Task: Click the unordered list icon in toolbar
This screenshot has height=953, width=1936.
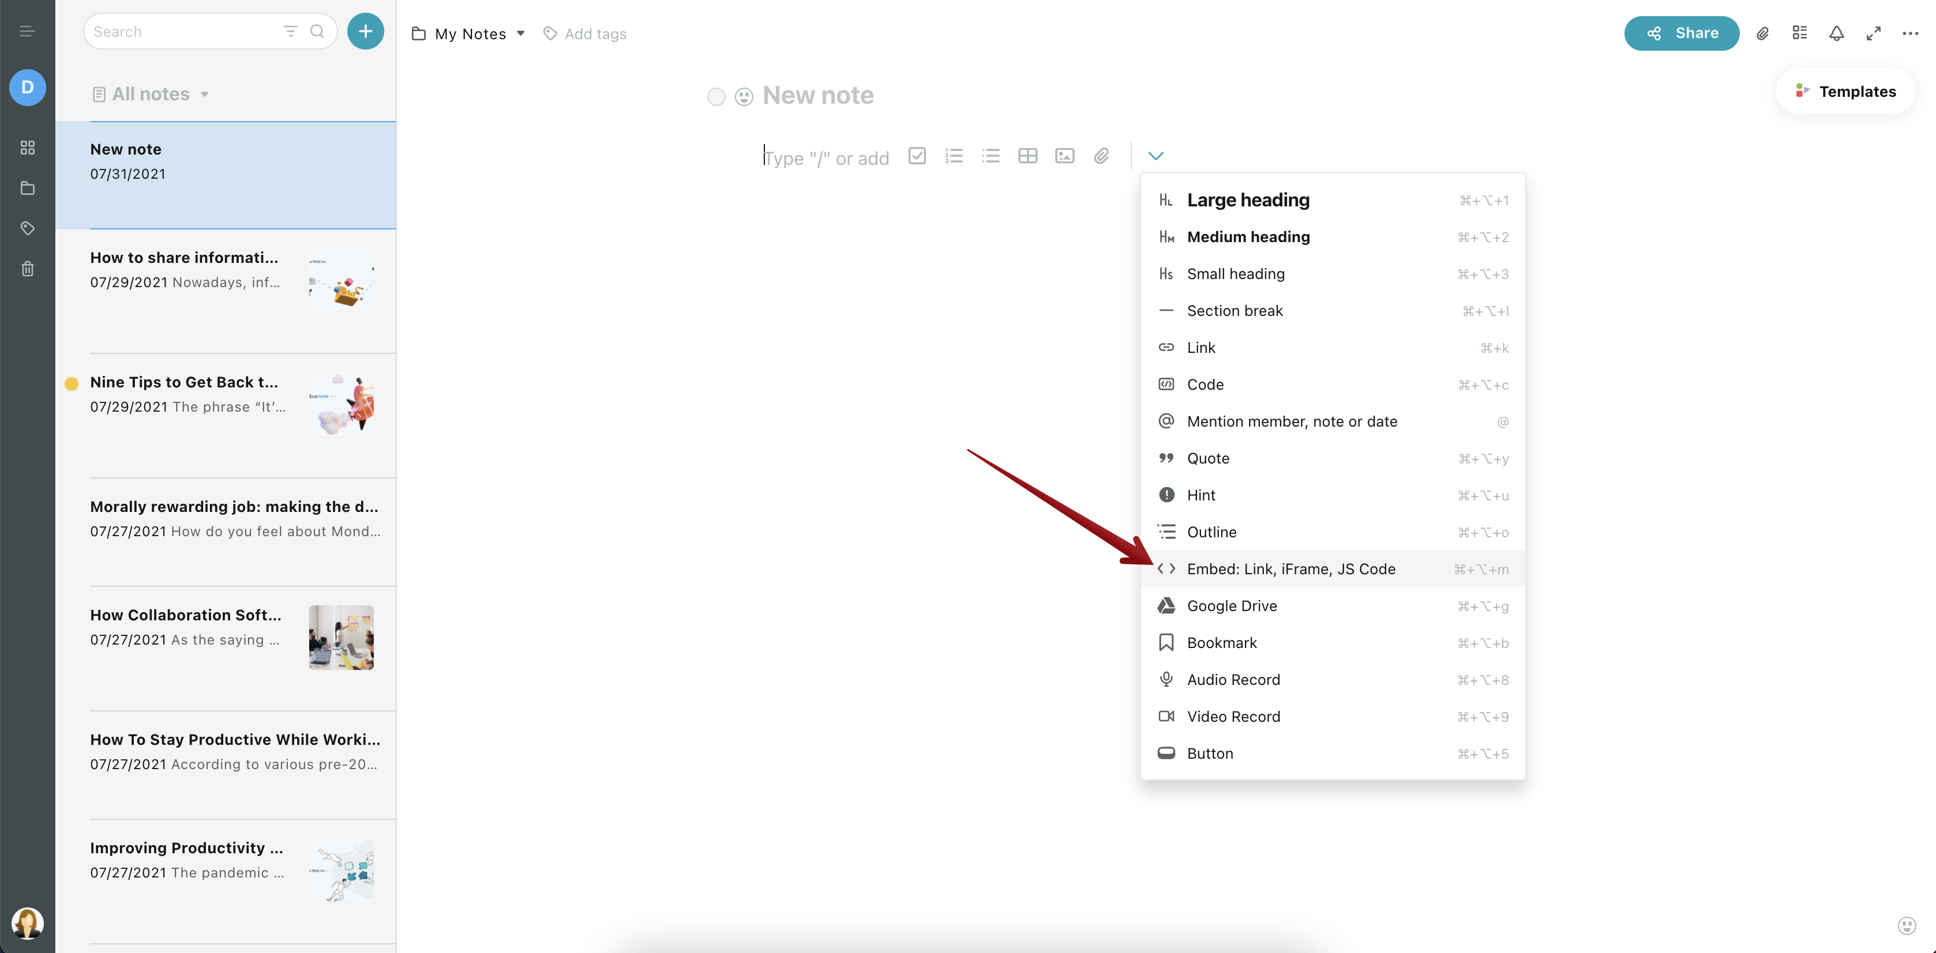Action: 990,156
